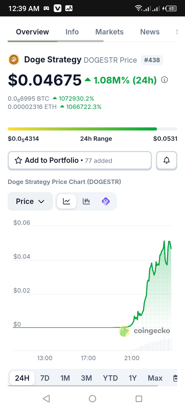Screen dimensions: 185x411
Task: Select the 1M time range
Action: (65, 378)
